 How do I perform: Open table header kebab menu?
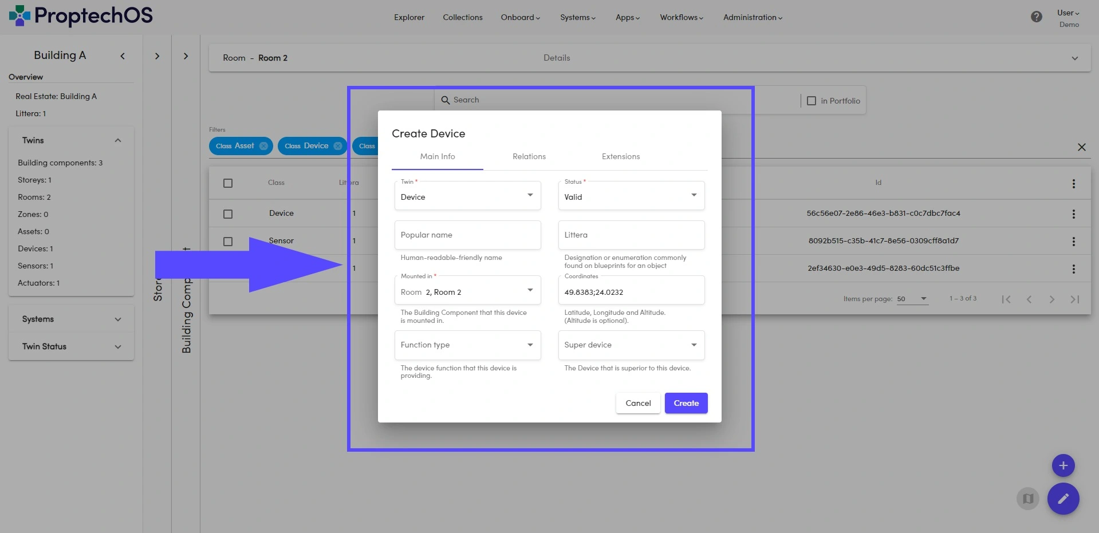point(1073,184)
